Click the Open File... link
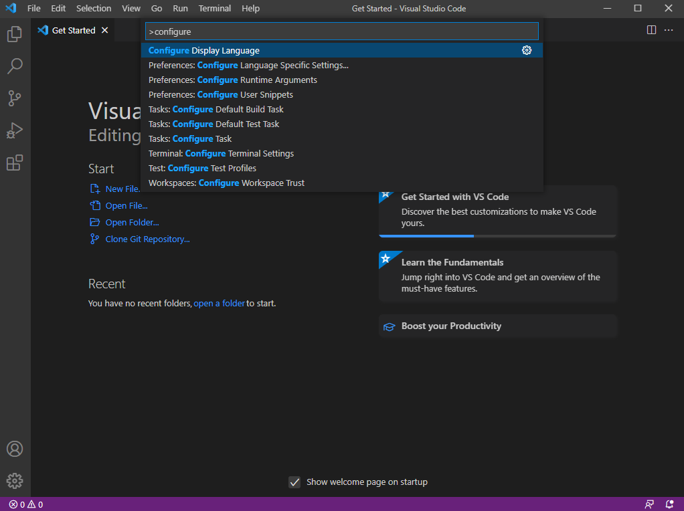The image size is (684, 511). tap(126, 206)
